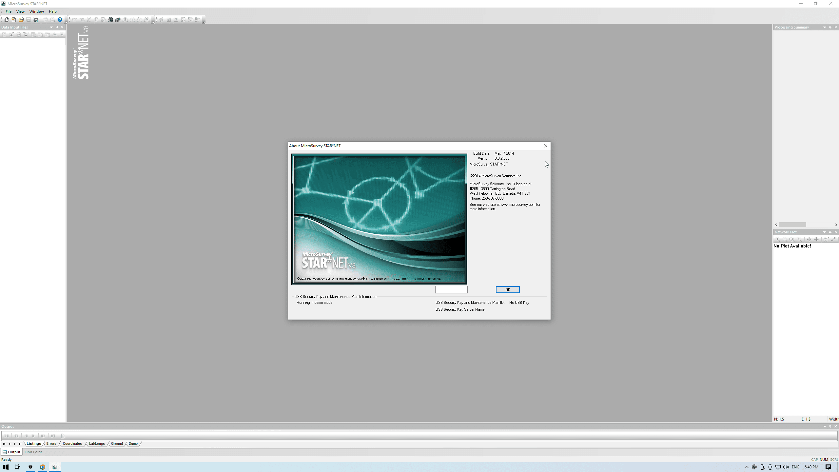Screen dimensions: 839x472
Task: Click the blue Help question mark icon
Action: 60,20
